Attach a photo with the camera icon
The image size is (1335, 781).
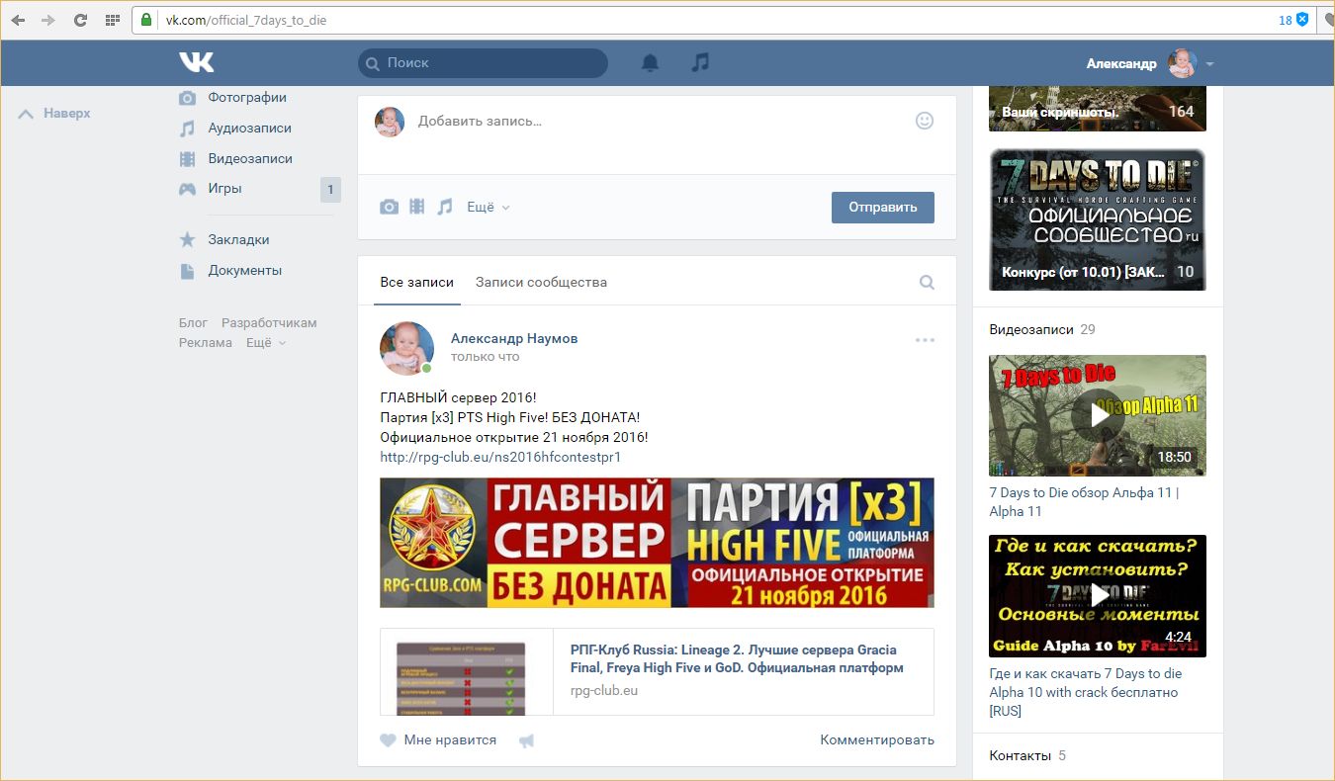click(390, 207)
